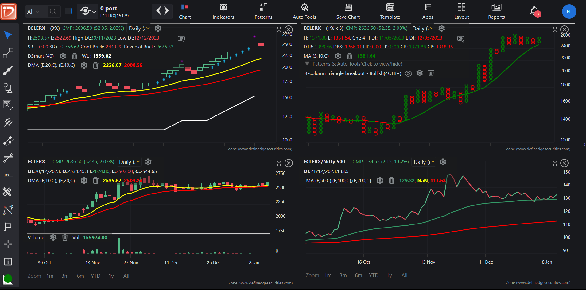Screen dimensions: 586x290
Task: Set candlestick chart zoom to 1m
Action: click(50, 276)
